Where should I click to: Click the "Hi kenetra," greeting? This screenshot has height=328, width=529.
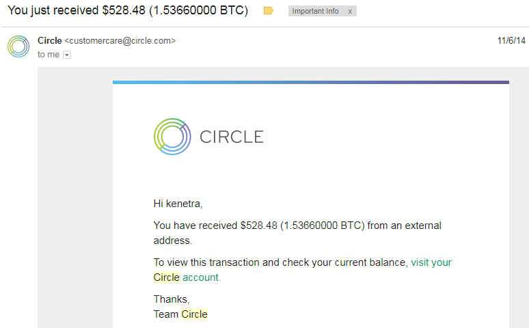(x=178, y=204)
